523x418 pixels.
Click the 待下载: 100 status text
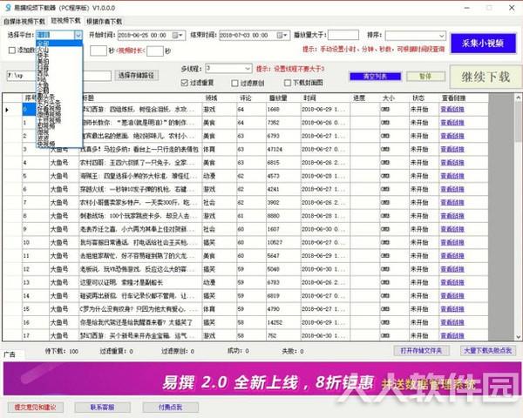62,351
